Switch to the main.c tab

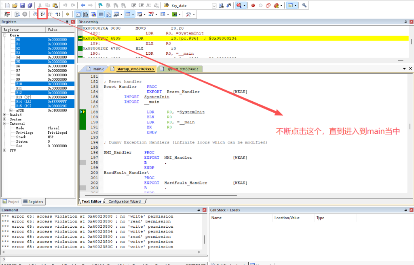(x=95, y=69)
